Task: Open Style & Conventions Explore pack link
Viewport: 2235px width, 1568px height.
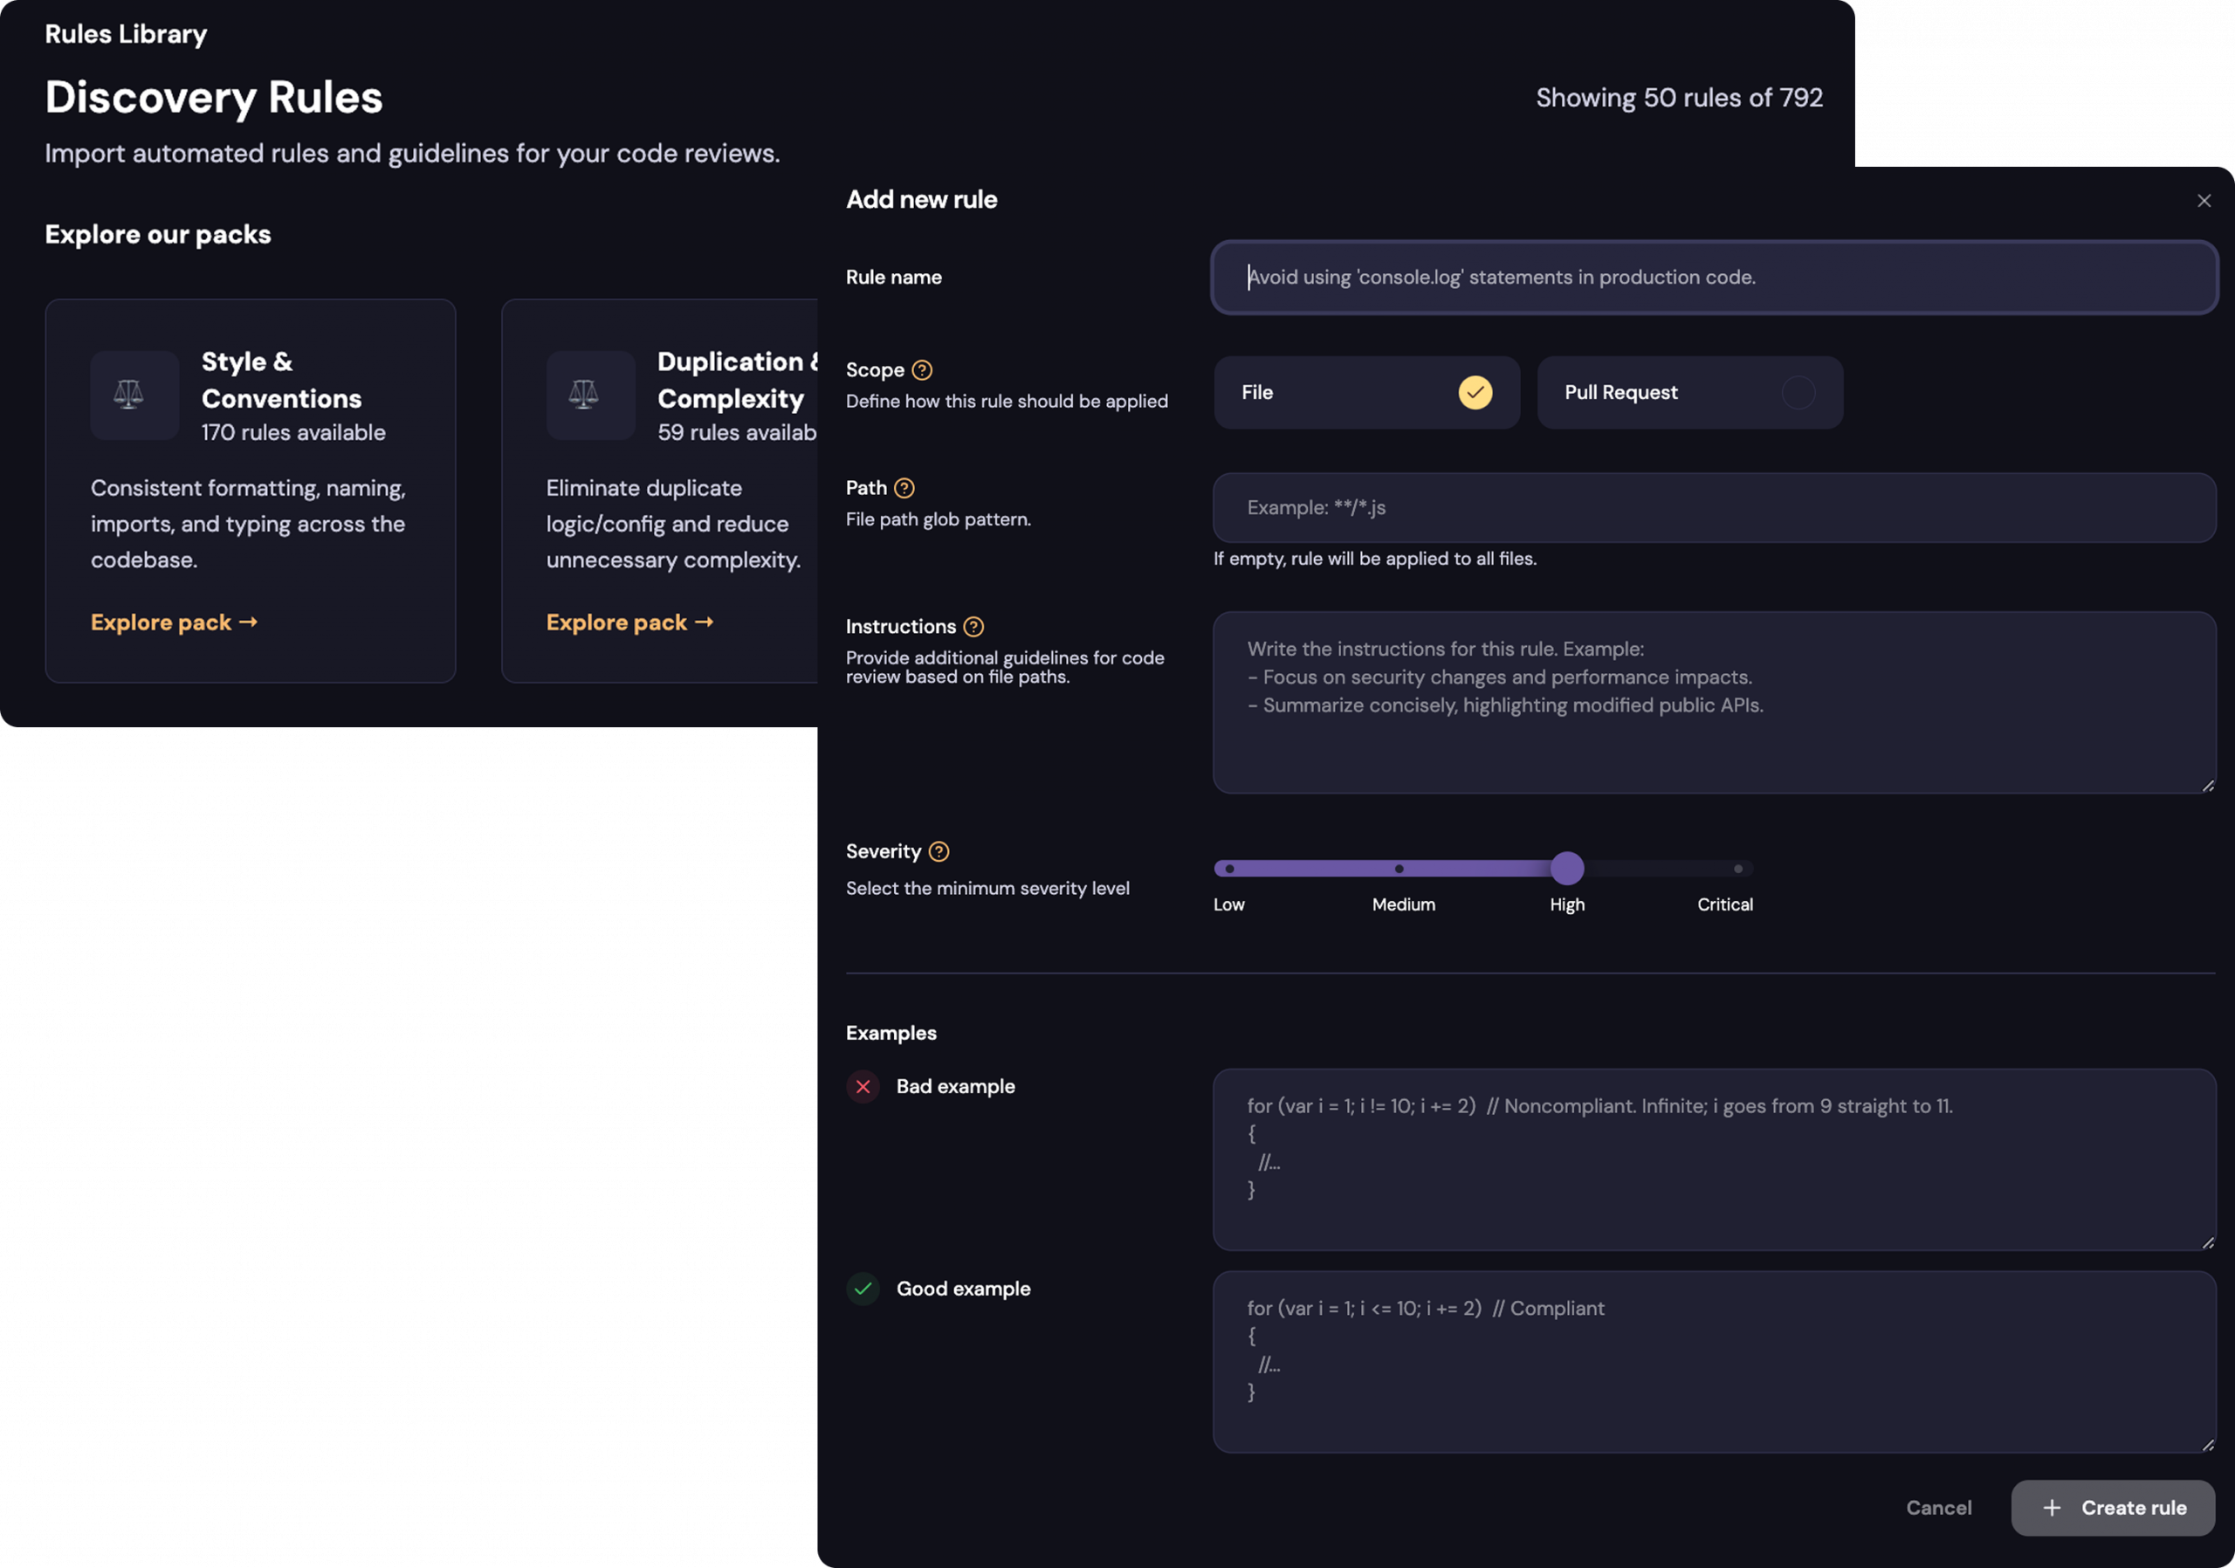Action: [175, 622]
